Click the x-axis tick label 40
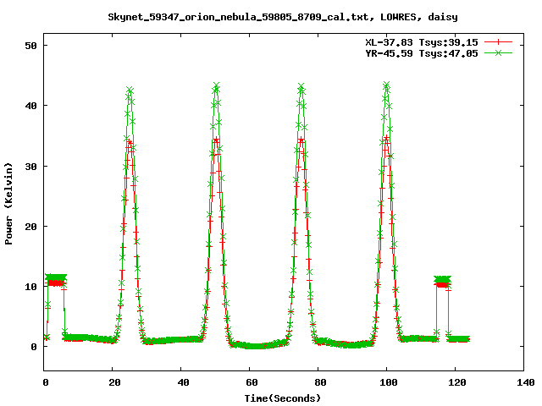Screen dimensions: 542x406 tap(183, 382)
